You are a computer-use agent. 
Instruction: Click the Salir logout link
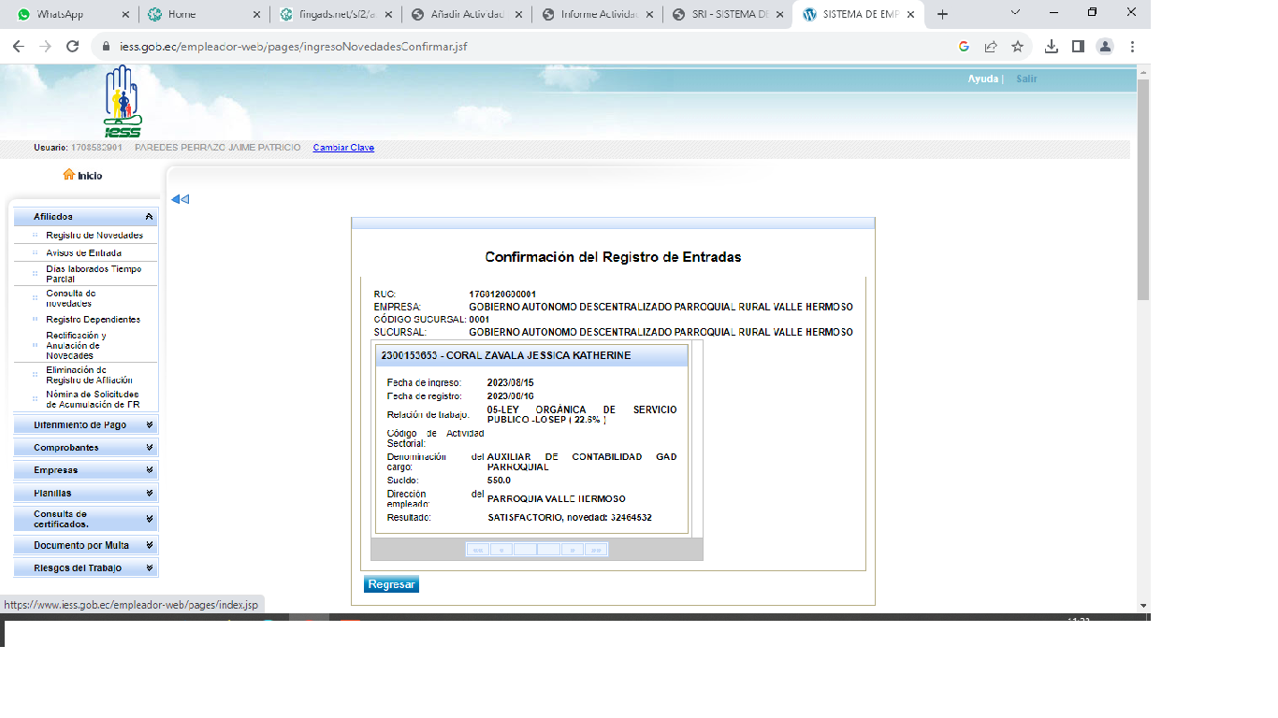[1026, 79]
